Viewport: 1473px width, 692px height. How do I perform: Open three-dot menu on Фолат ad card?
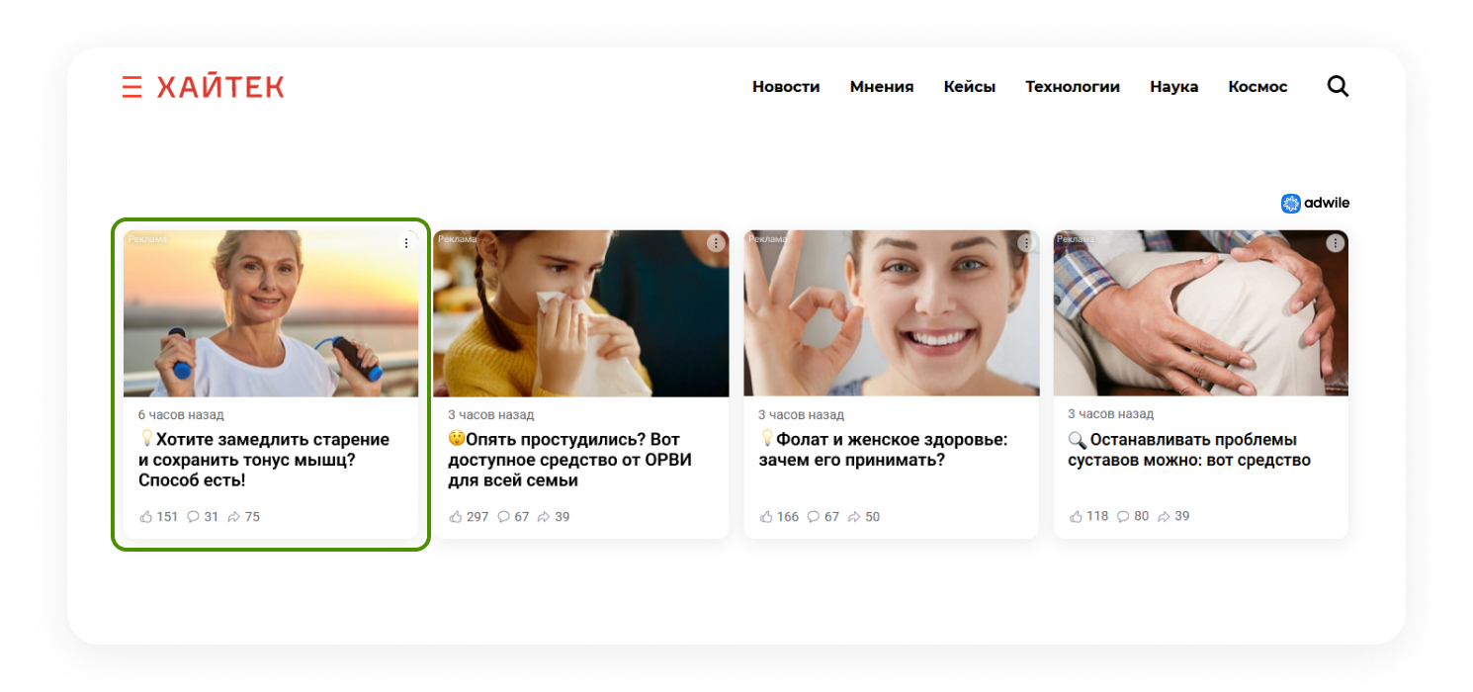pos(1026,243)
